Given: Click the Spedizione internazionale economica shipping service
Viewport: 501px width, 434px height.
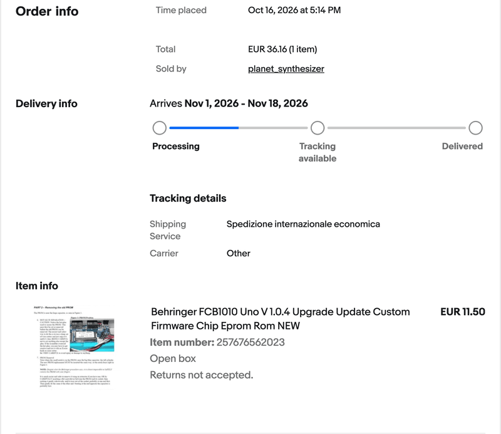Looking at the screenshot, I should coord(303,224).
